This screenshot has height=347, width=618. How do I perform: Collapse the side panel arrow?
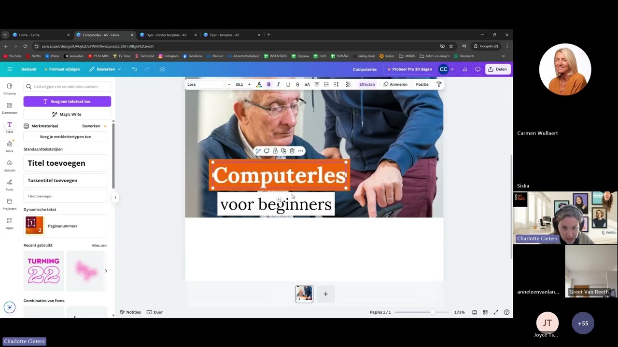click(115, 197)
